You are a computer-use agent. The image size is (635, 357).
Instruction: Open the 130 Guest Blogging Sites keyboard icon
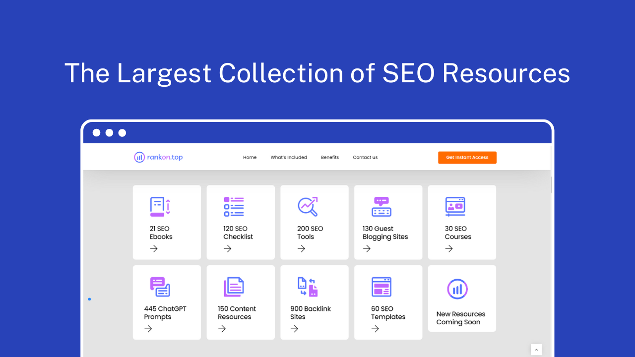pyautogui.click(x=381, y=207)
